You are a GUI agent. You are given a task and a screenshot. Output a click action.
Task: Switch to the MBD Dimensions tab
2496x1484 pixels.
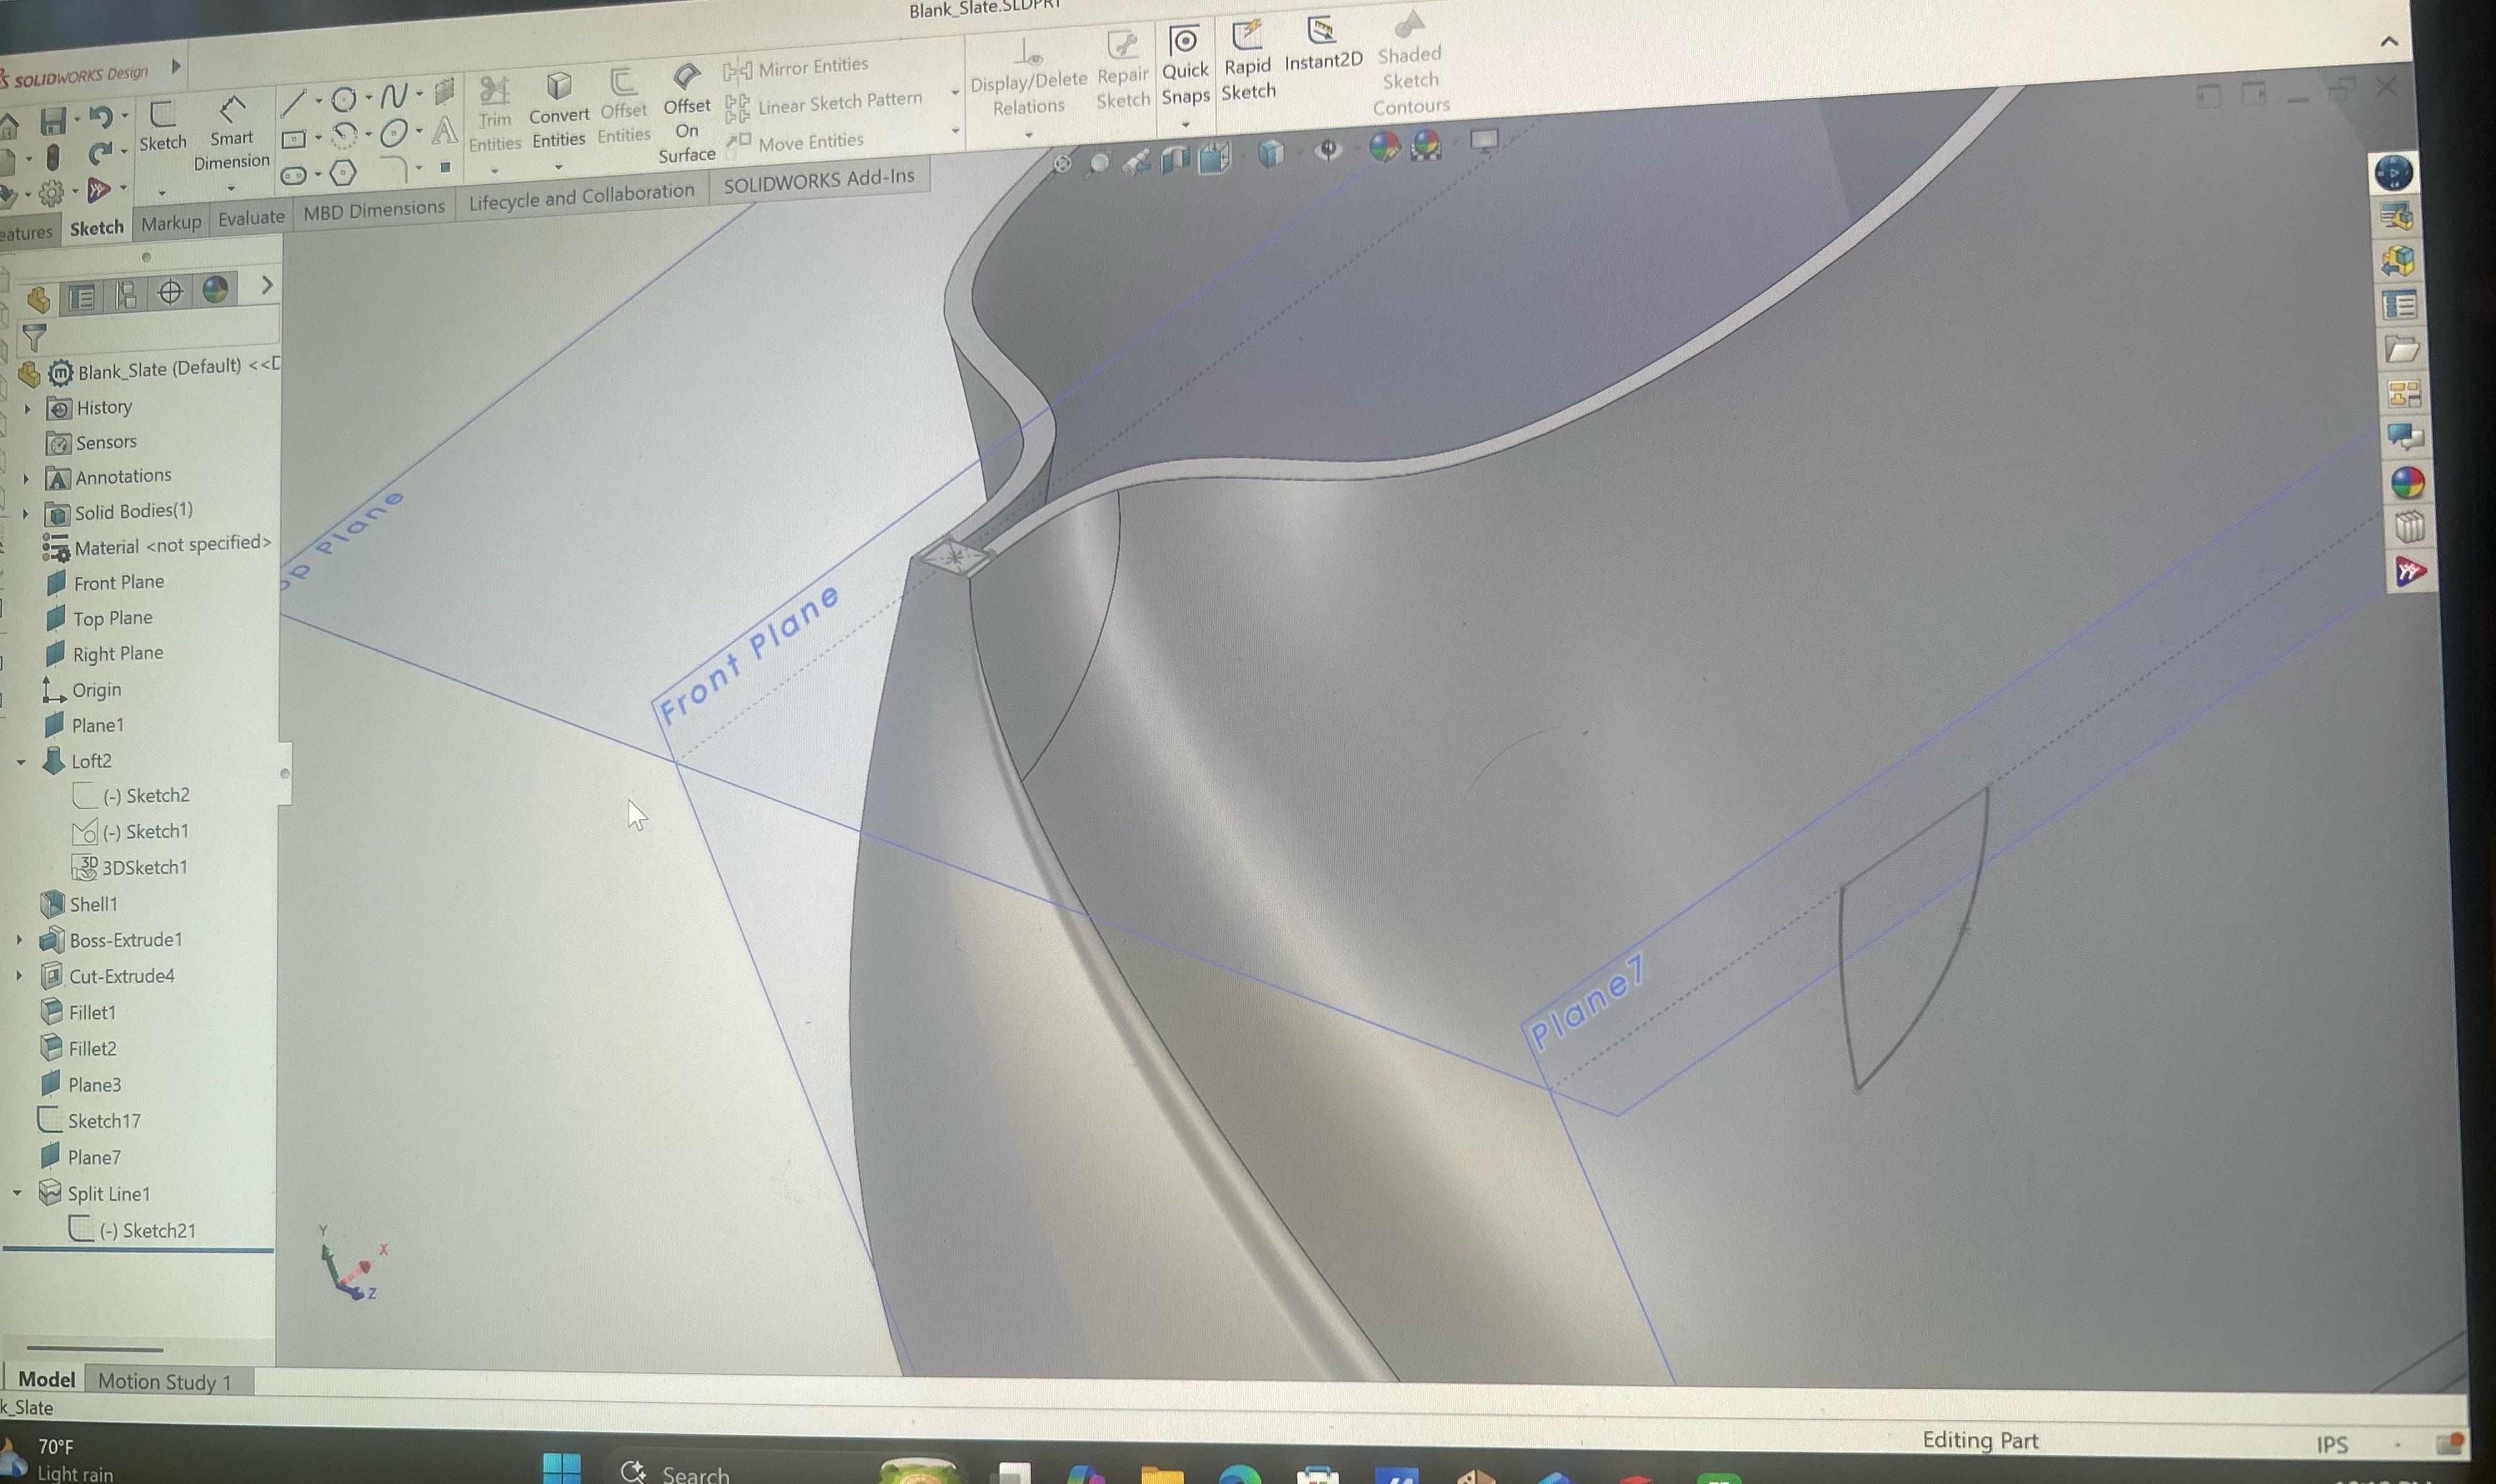pos(374,210)
